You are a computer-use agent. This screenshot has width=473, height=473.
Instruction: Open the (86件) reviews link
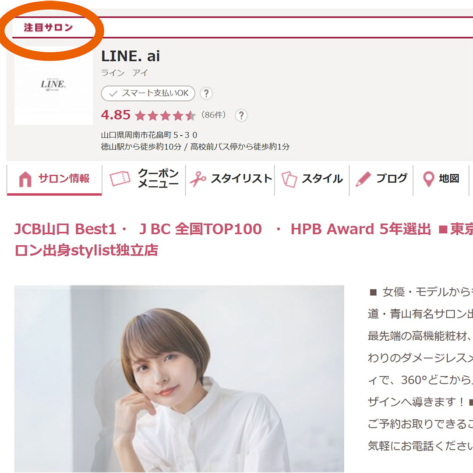coord(214,115)
